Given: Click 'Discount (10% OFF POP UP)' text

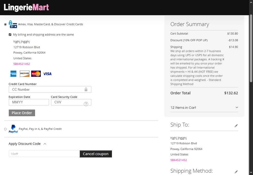Looking at the screenshot, I should [189, 40].
